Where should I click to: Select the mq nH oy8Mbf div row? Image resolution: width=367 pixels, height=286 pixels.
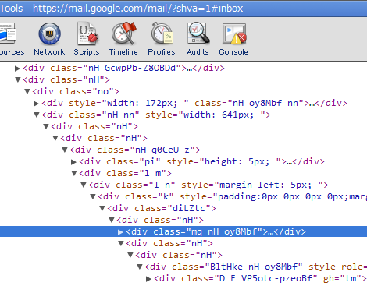pos(183,231)
